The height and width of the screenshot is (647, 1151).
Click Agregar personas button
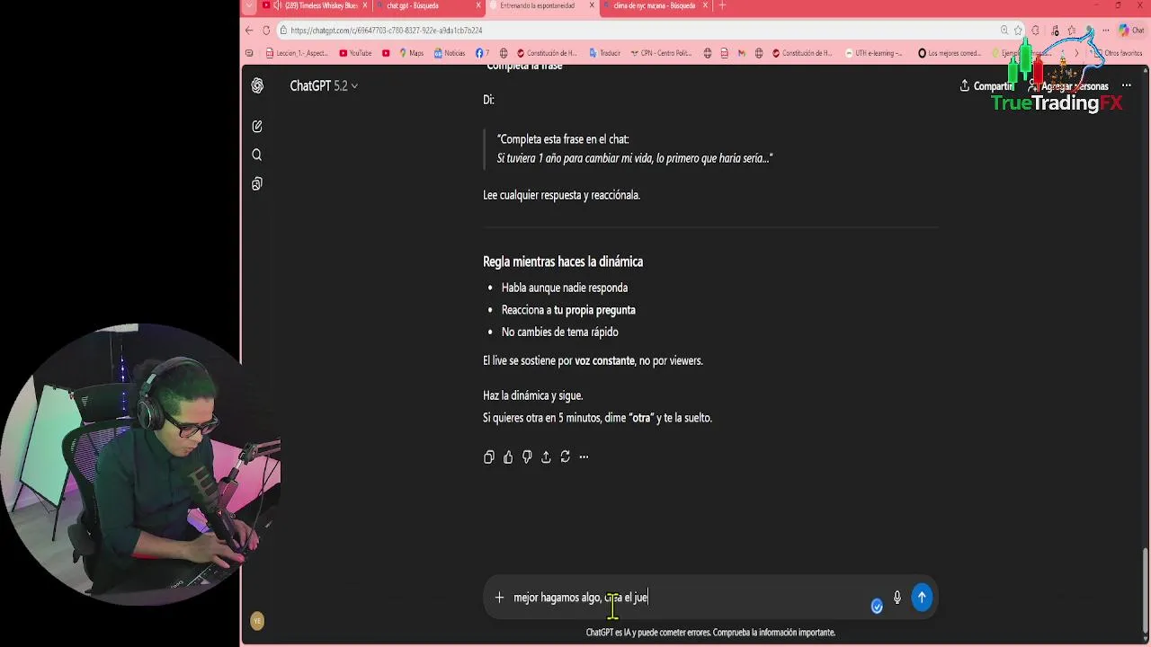pos(1069,86)
